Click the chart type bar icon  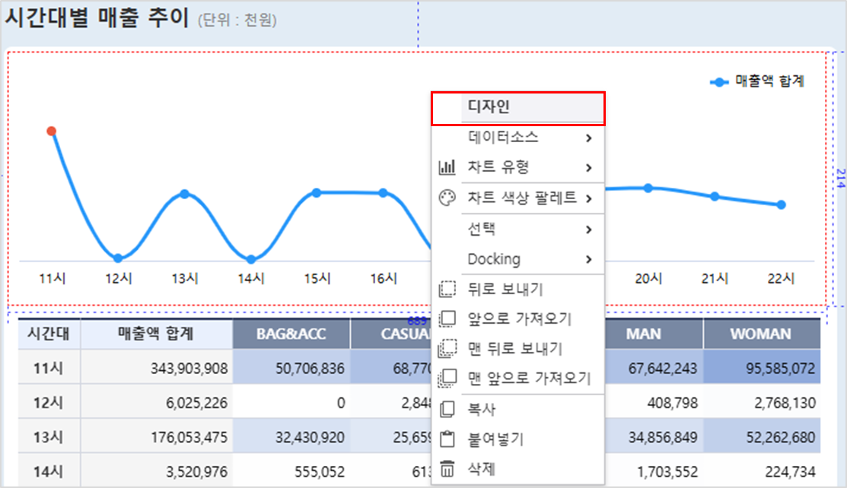coord(447,167)
